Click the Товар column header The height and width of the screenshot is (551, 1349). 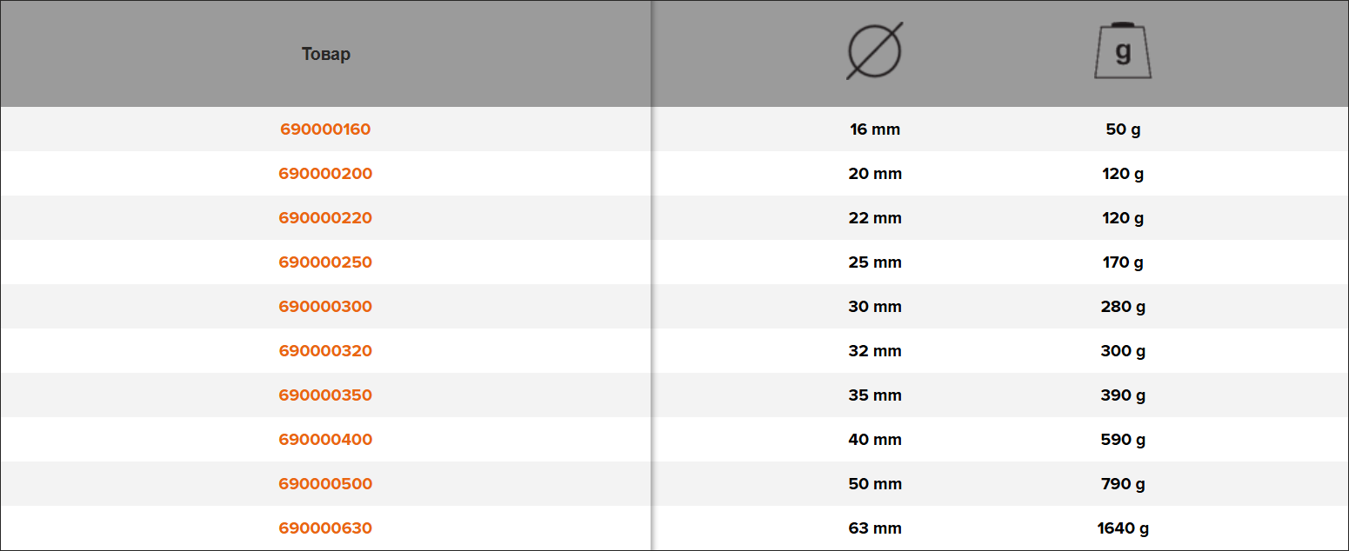coord(326,54)
